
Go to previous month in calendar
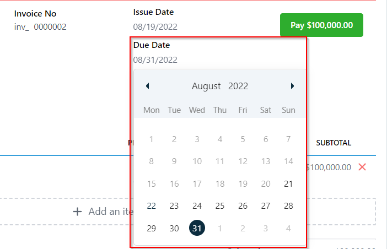(x=147, y=86)
